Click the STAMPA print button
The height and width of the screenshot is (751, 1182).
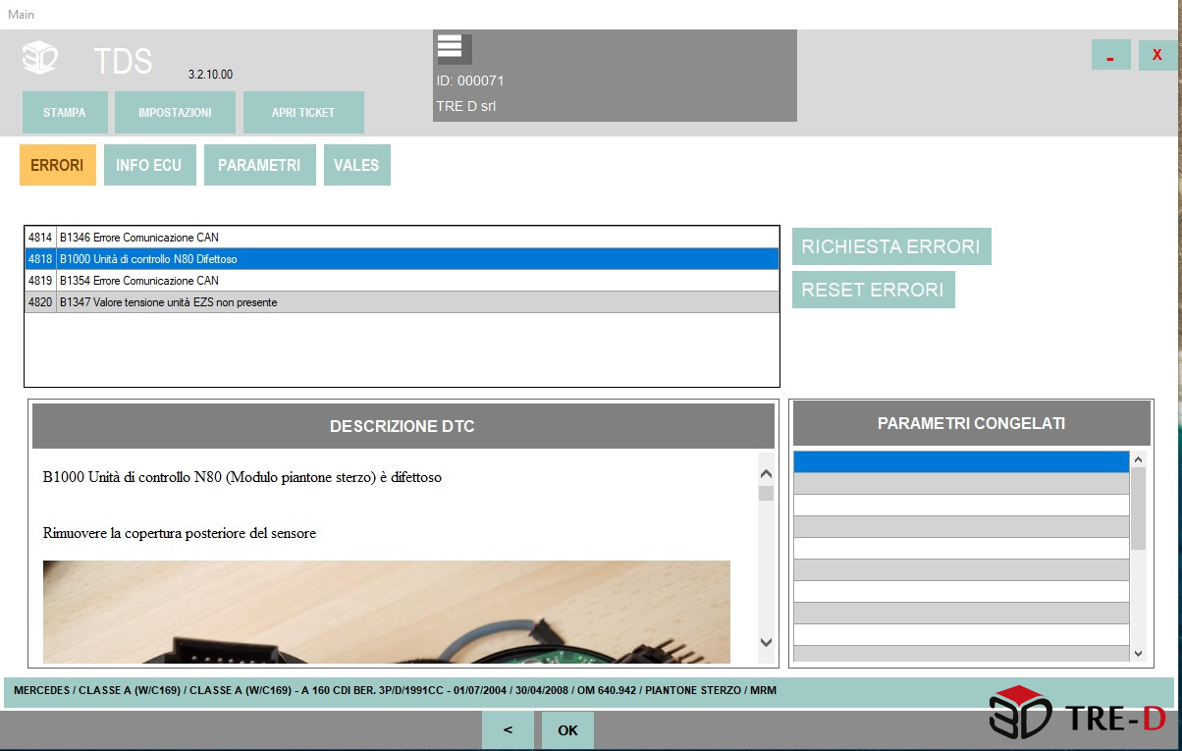pos(65,113)
